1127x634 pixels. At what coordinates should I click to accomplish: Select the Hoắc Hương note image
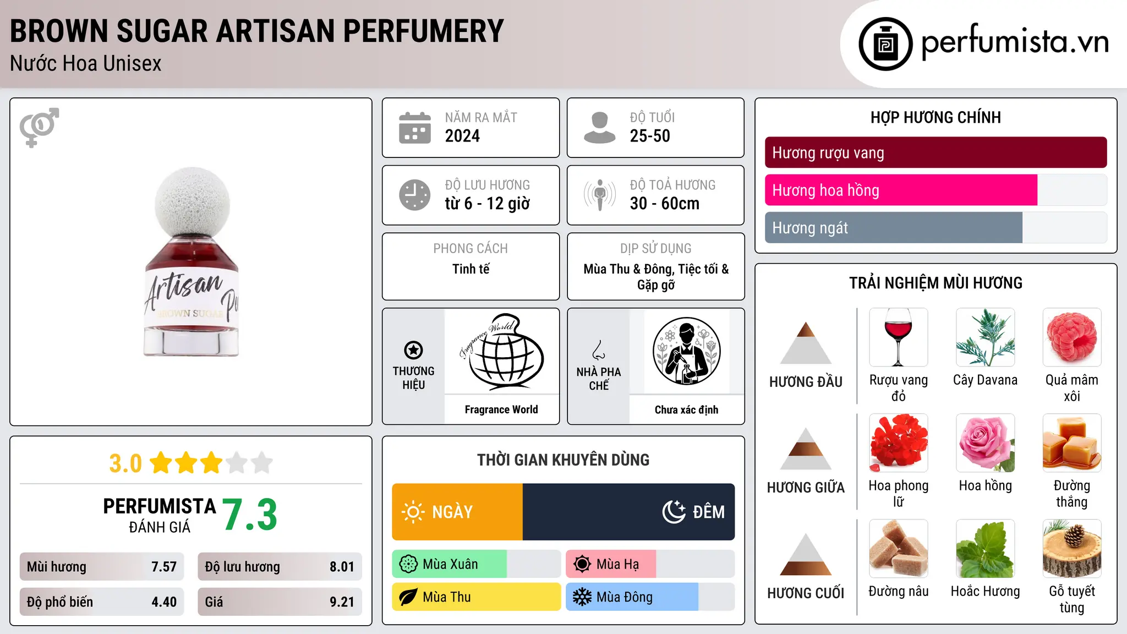pyautogui.click(x=986, y=549)
